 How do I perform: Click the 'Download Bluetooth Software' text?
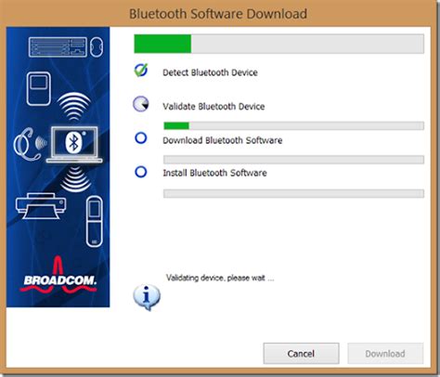click(223, 140)
